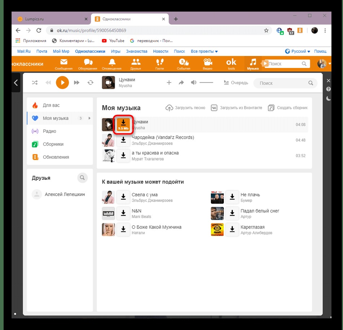Click Загрузить из Вконтакте
The width and height of the screenshot is (343, 330).
tap(236, 108)
